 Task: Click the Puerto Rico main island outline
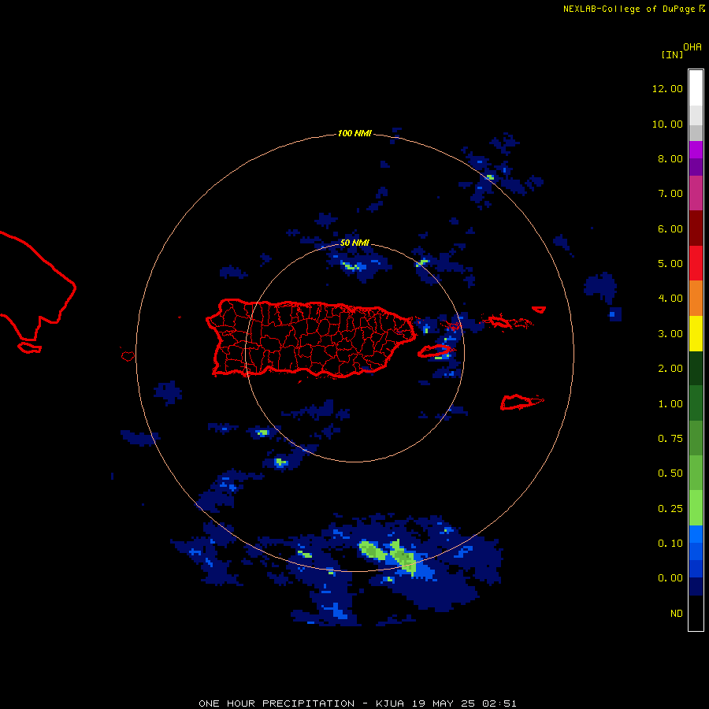click(x=311, y=338)
